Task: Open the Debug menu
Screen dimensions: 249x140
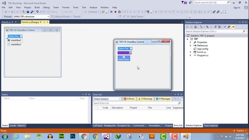Action: [x=46, y=7]
